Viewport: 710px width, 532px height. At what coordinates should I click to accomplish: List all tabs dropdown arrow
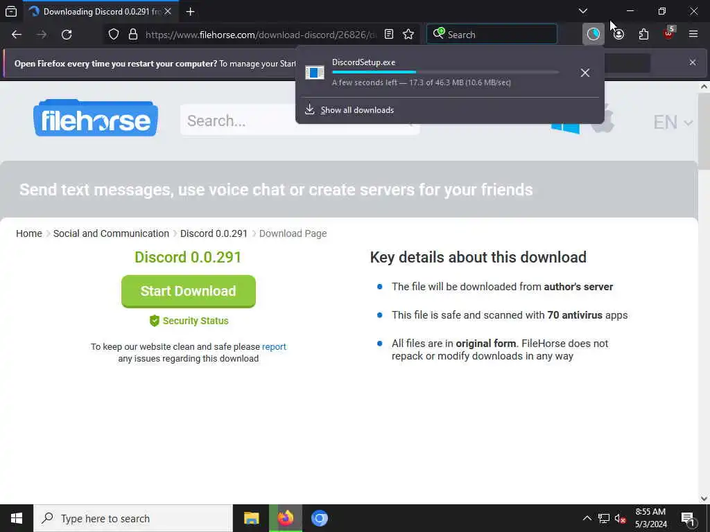click(582, 11)
